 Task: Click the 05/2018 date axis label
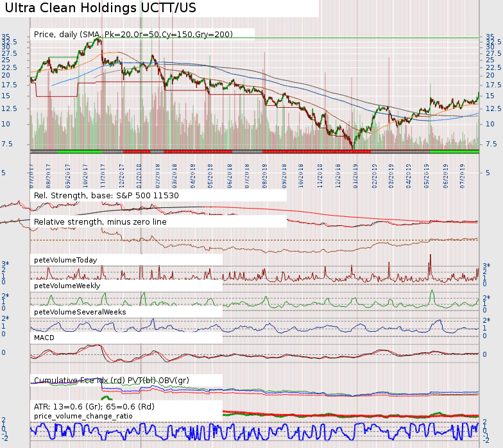point(210,176)
